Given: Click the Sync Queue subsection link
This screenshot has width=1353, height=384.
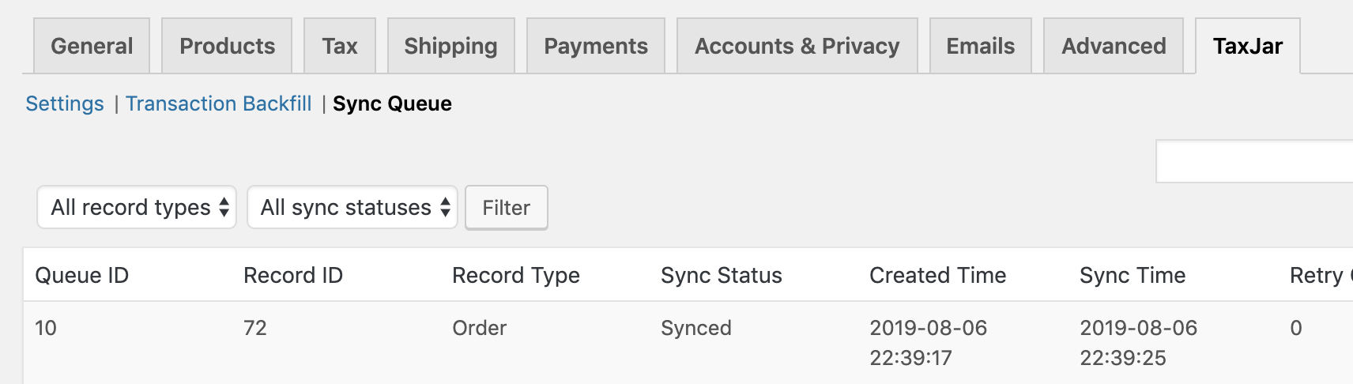Looking at the screenshot, I should 392,104.
